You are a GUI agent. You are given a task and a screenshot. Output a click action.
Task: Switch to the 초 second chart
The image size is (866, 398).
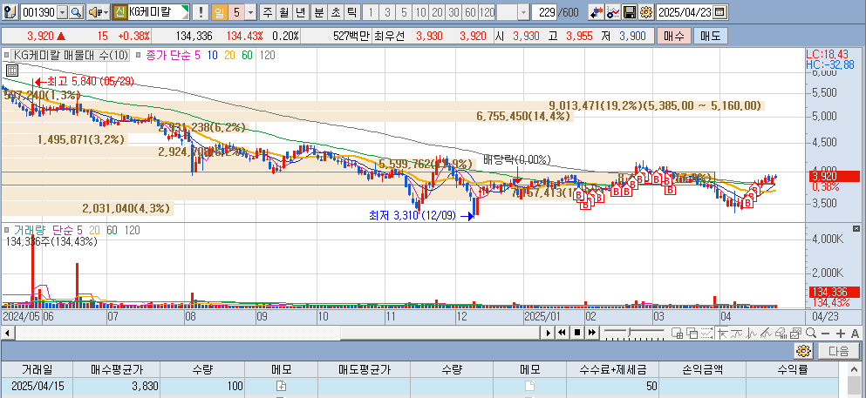point(335,11)
